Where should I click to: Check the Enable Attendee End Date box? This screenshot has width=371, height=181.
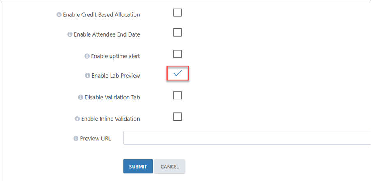pos(177,32)
